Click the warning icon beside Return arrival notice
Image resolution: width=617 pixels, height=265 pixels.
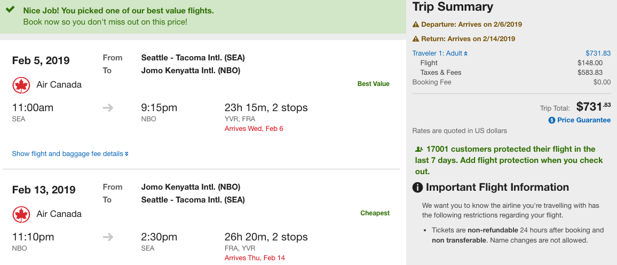point(416,39)
